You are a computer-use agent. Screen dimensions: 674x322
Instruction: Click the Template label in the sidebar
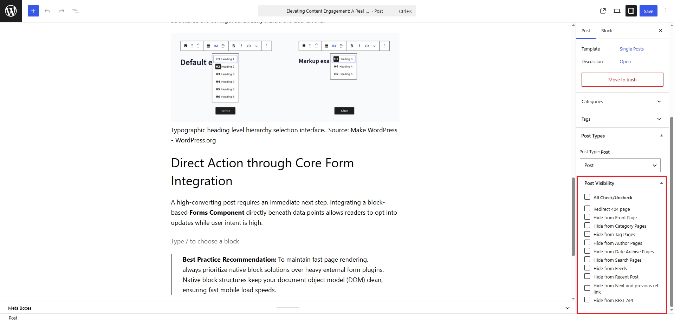pos(591,49)
